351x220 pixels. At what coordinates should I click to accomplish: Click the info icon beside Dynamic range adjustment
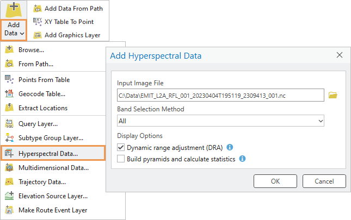click(x=230, y=147)
